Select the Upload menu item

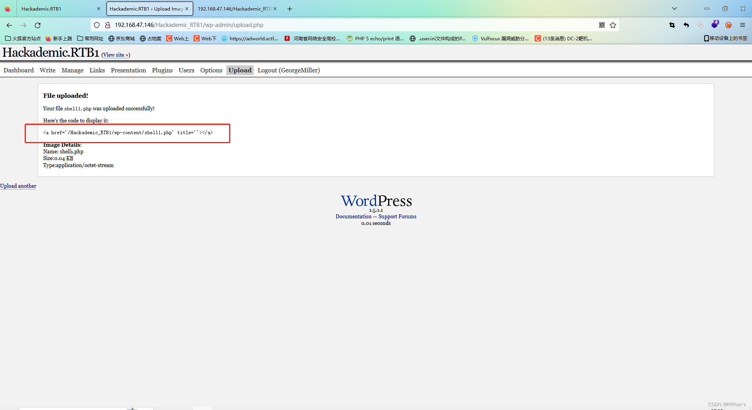point(240,70)
